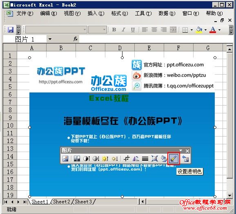Increase picture brightness

105,159
